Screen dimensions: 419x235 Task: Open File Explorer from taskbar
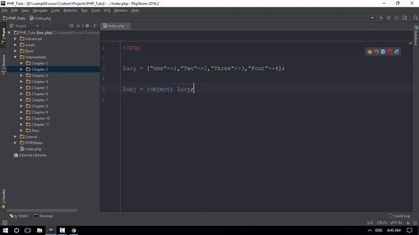pos(39,230)
